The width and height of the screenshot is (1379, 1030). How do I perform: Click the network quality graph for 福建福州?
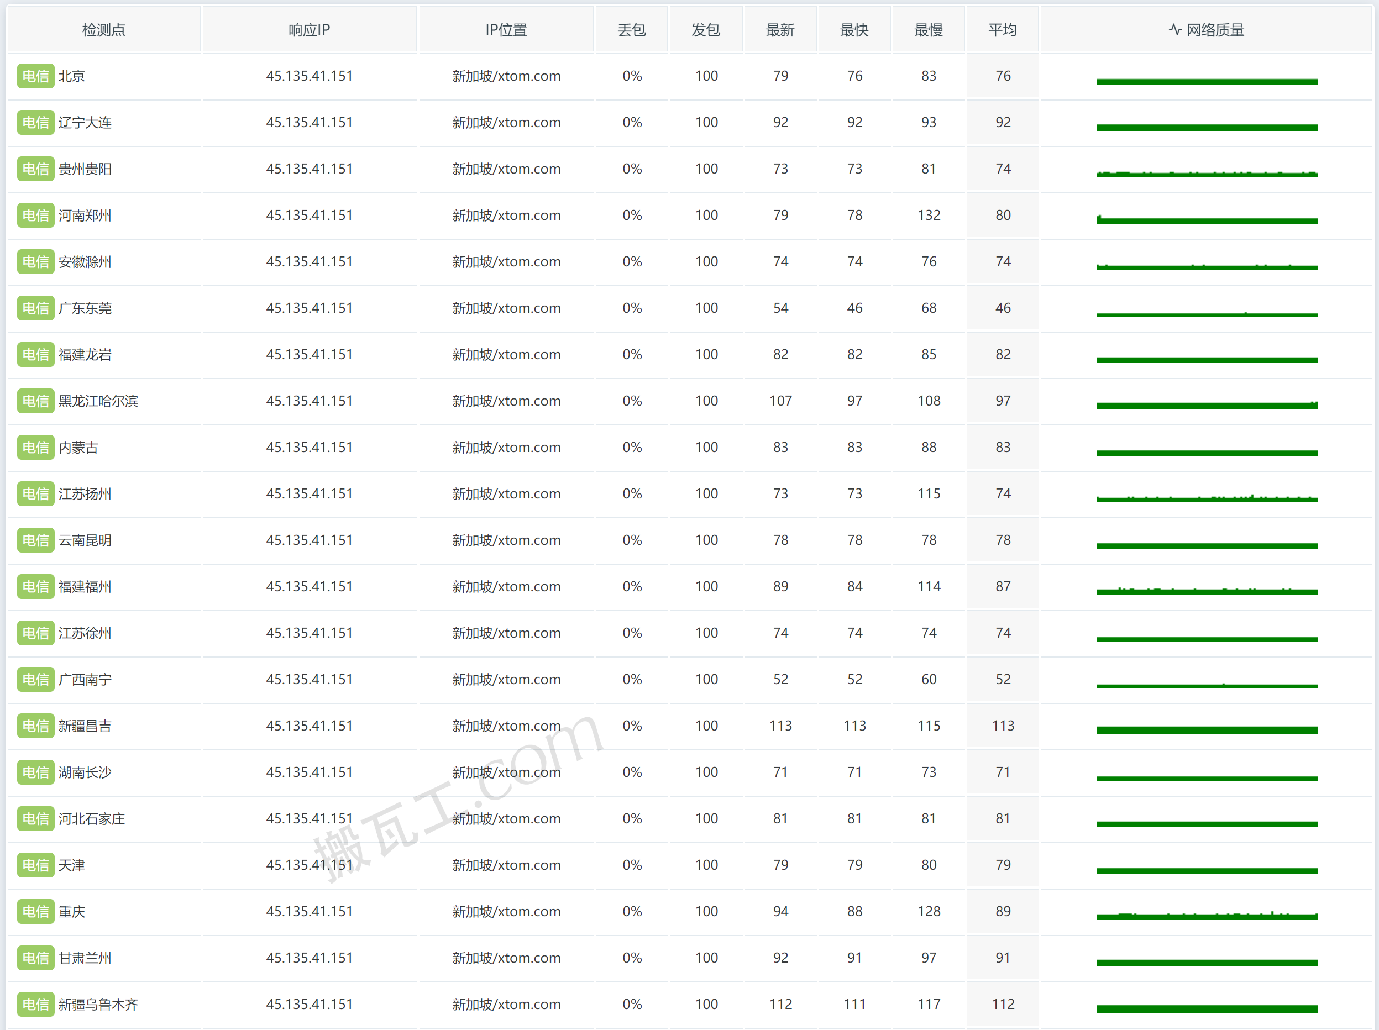tap(1207, 591)
